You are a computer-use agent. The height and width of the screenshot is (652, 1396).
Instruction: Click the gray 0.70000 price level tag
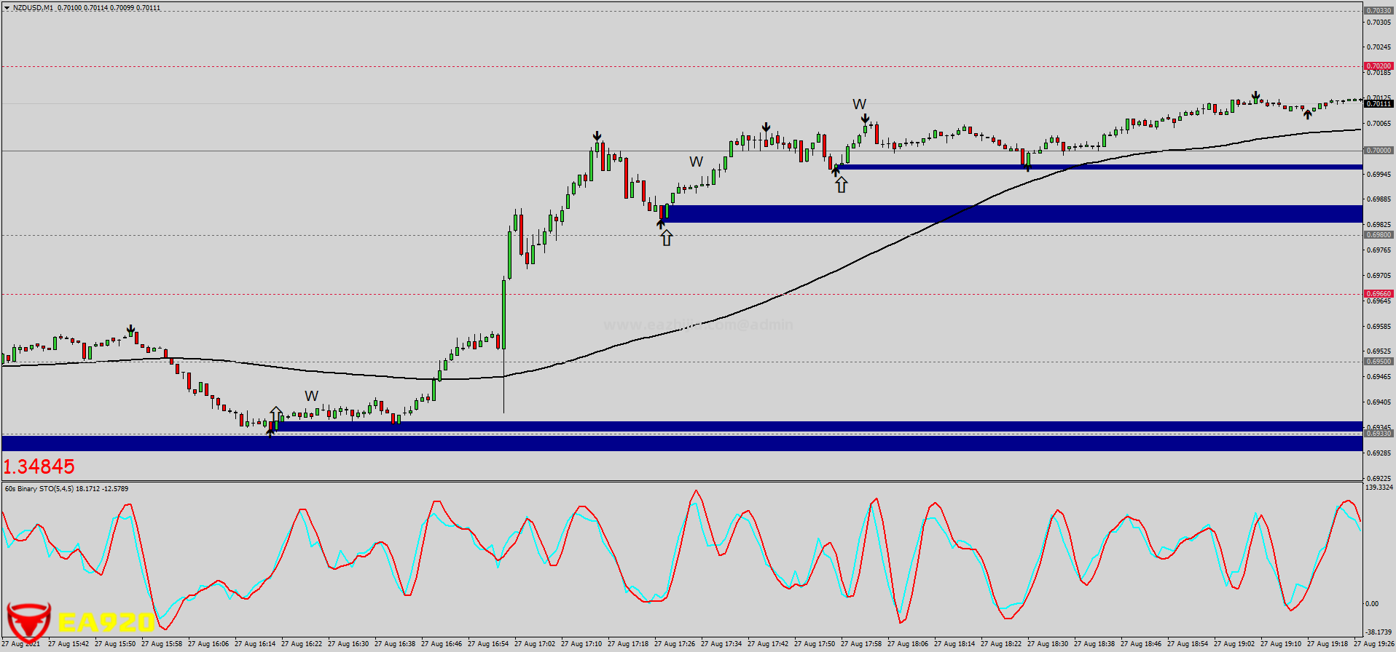[x=1378, y=151]
